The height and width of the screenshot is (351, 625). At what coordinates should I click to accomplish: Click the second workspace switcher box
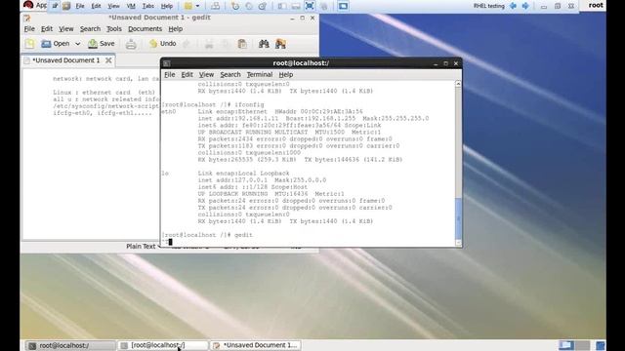(x=582, y=345)
